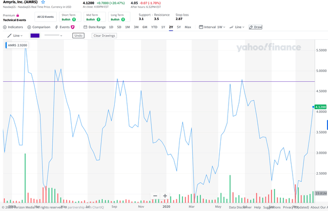
Task: Click Mid Term bullish arrow icon
Action: 98,19
